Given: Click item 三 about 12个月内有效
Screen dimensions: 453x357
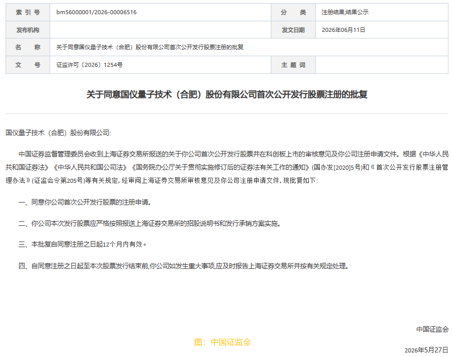Looking at the screenshot, I should (x=83, y=244).
